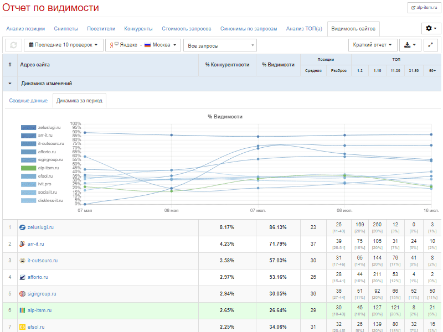The height and width of the screenshot is (332, 443).
Task: Open the settings gear menu
Action: click(x=431, y=28)
